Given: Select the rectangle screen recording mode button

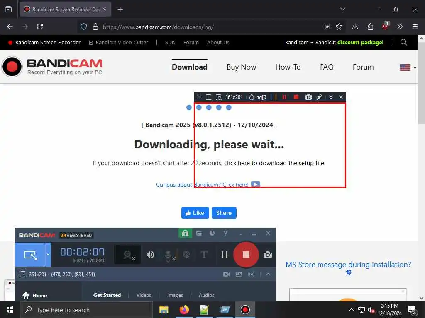Looking at the screenshot, I should [x=30, y=255].
